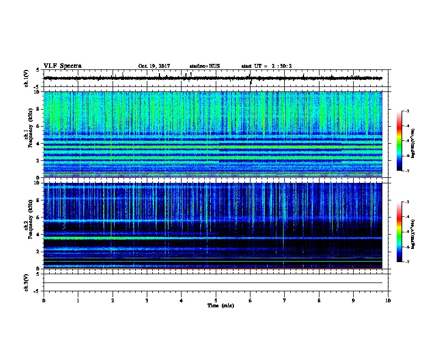The width and height of the screenshot is (437, 337).
Task: Click inside the ch.2 spectrogram panel
Action: click(x=212, y=226)
